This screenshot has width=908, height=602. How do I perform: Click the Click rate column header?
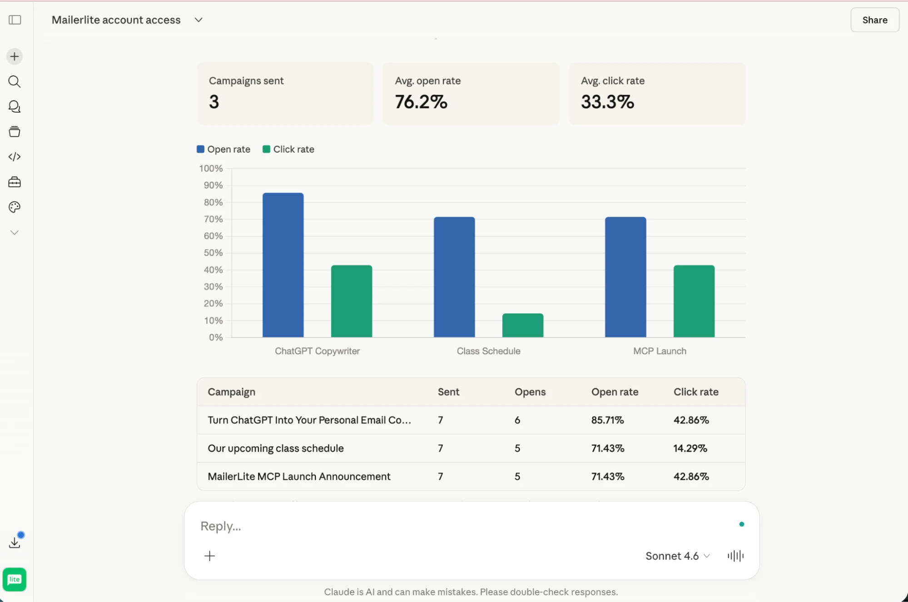[696, 392]
